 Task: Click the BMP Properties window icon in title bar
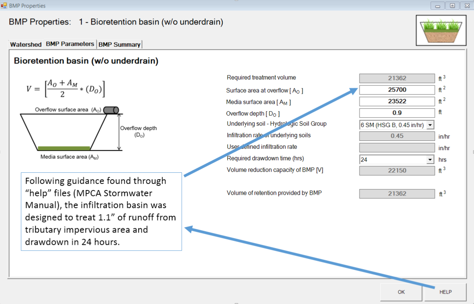point(4,5)
